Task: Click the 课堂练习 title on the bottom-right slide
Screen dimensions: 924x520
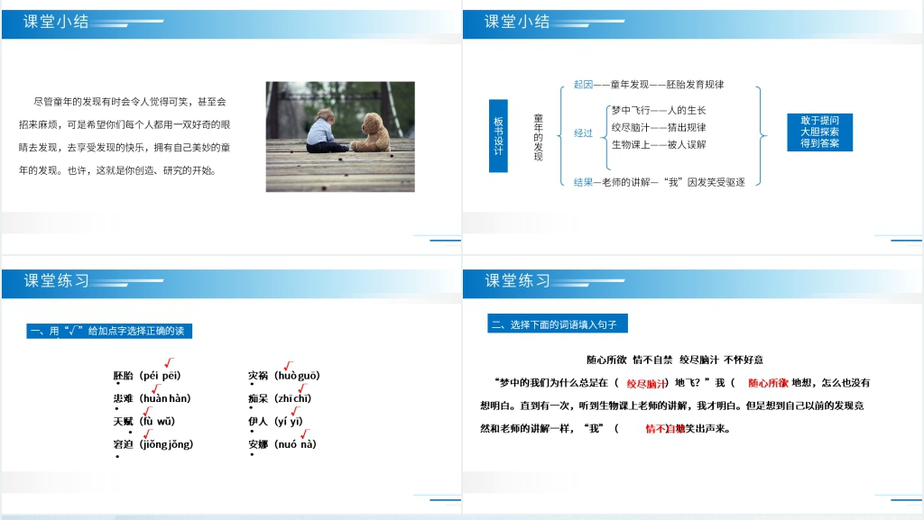Action: tap(518, 280)
